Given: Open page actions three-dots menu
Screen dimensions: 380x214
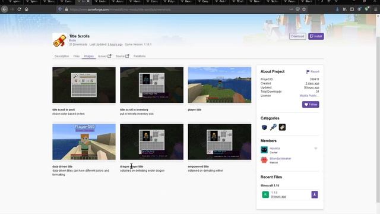Looking at the screenshot, I should 291,10.
